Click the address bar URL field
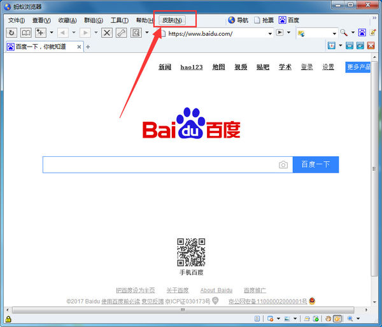 pyautogui.click(x=217, y=33)
